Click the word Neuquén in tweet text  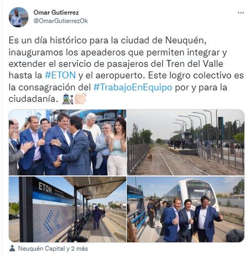coord(186,40)
